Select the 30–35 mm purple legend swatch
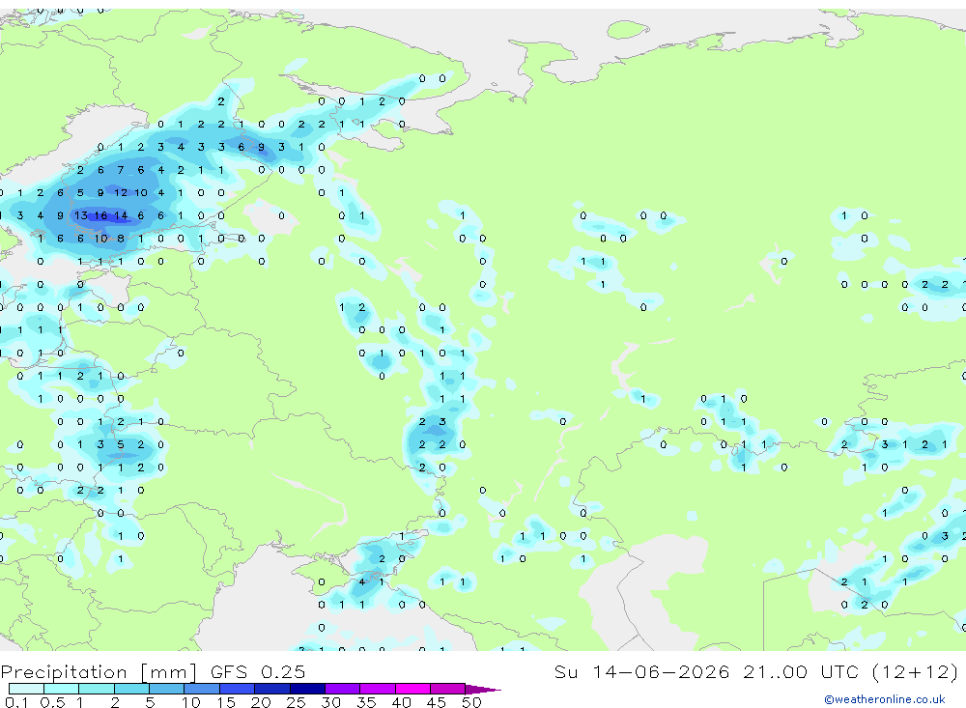966x708 pixels. click(x=343, y=689)
